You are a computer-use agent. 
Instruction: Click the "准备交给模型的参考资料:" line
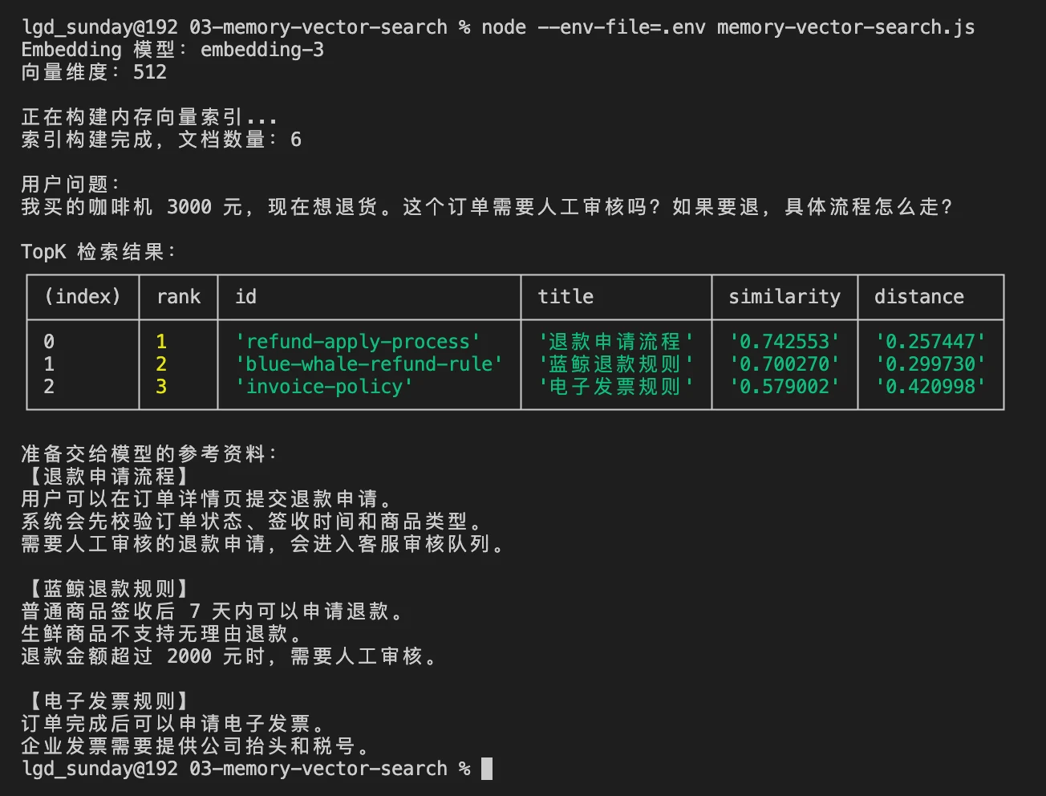pyautogui.click(x=149, y=454)
